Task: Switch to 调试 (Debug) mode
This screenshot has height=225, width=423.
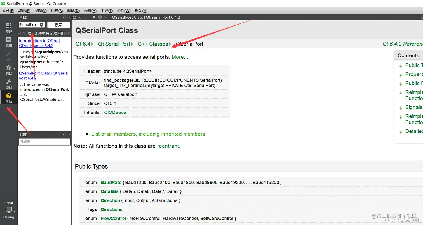Action: point(9,70)
